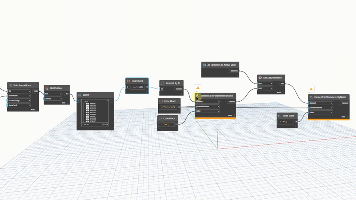
Task: Open options dots of the "Comments" Code Block
Action: (x=179, y=111)
